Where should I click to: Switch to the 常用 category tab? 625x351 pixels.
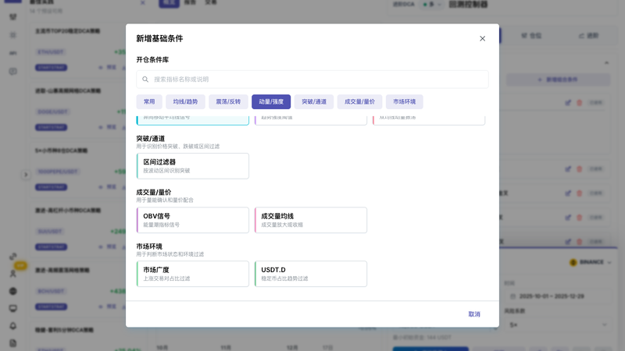[149, 102]
